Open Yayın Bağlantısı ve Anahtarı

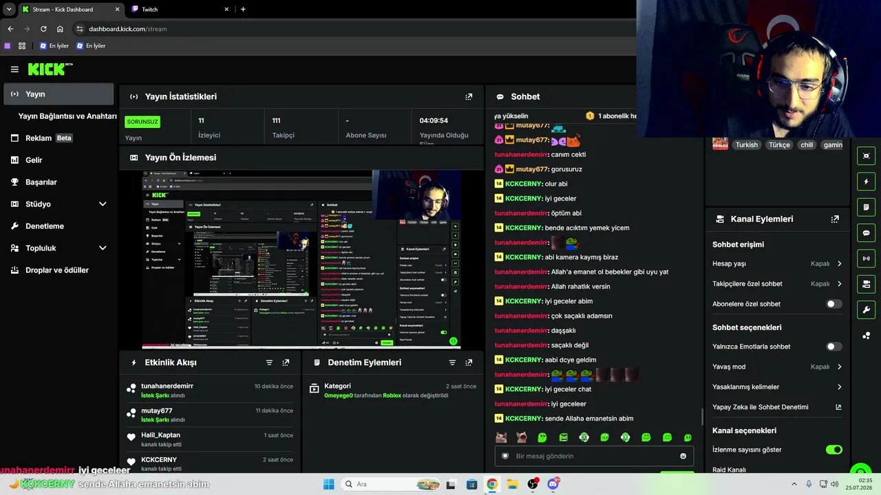coord(67,116)
